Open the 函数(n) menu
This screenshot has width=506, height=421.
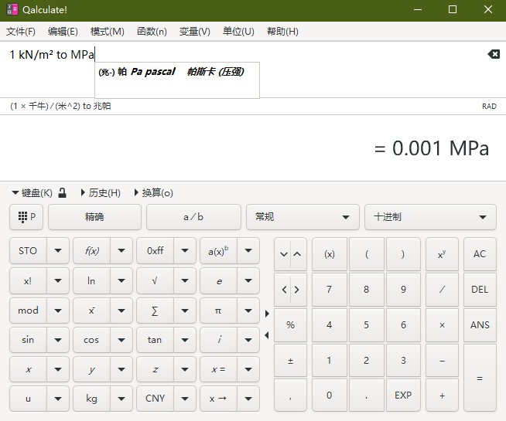[x=152, y=32]
